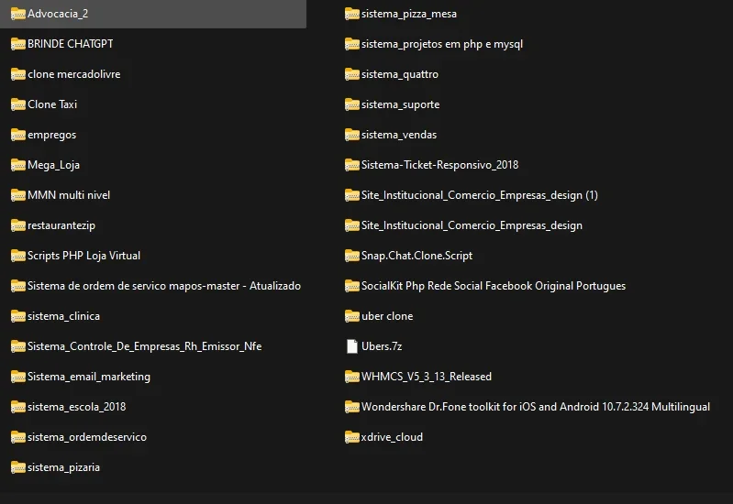Select the file name 'Ubers.7z'
Screen dimensions: 733x504
(382, 346)
